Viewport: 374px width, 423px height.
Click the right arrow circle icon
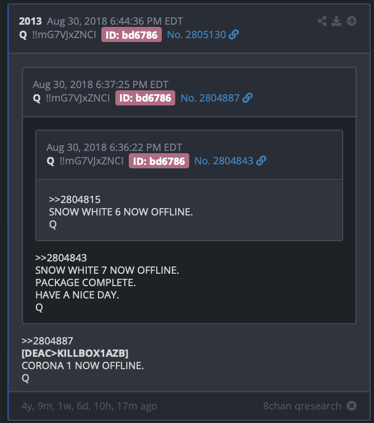pos(352,21)
